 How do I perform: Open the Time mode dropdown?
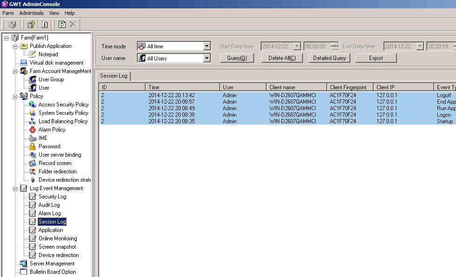pos(207,46)
